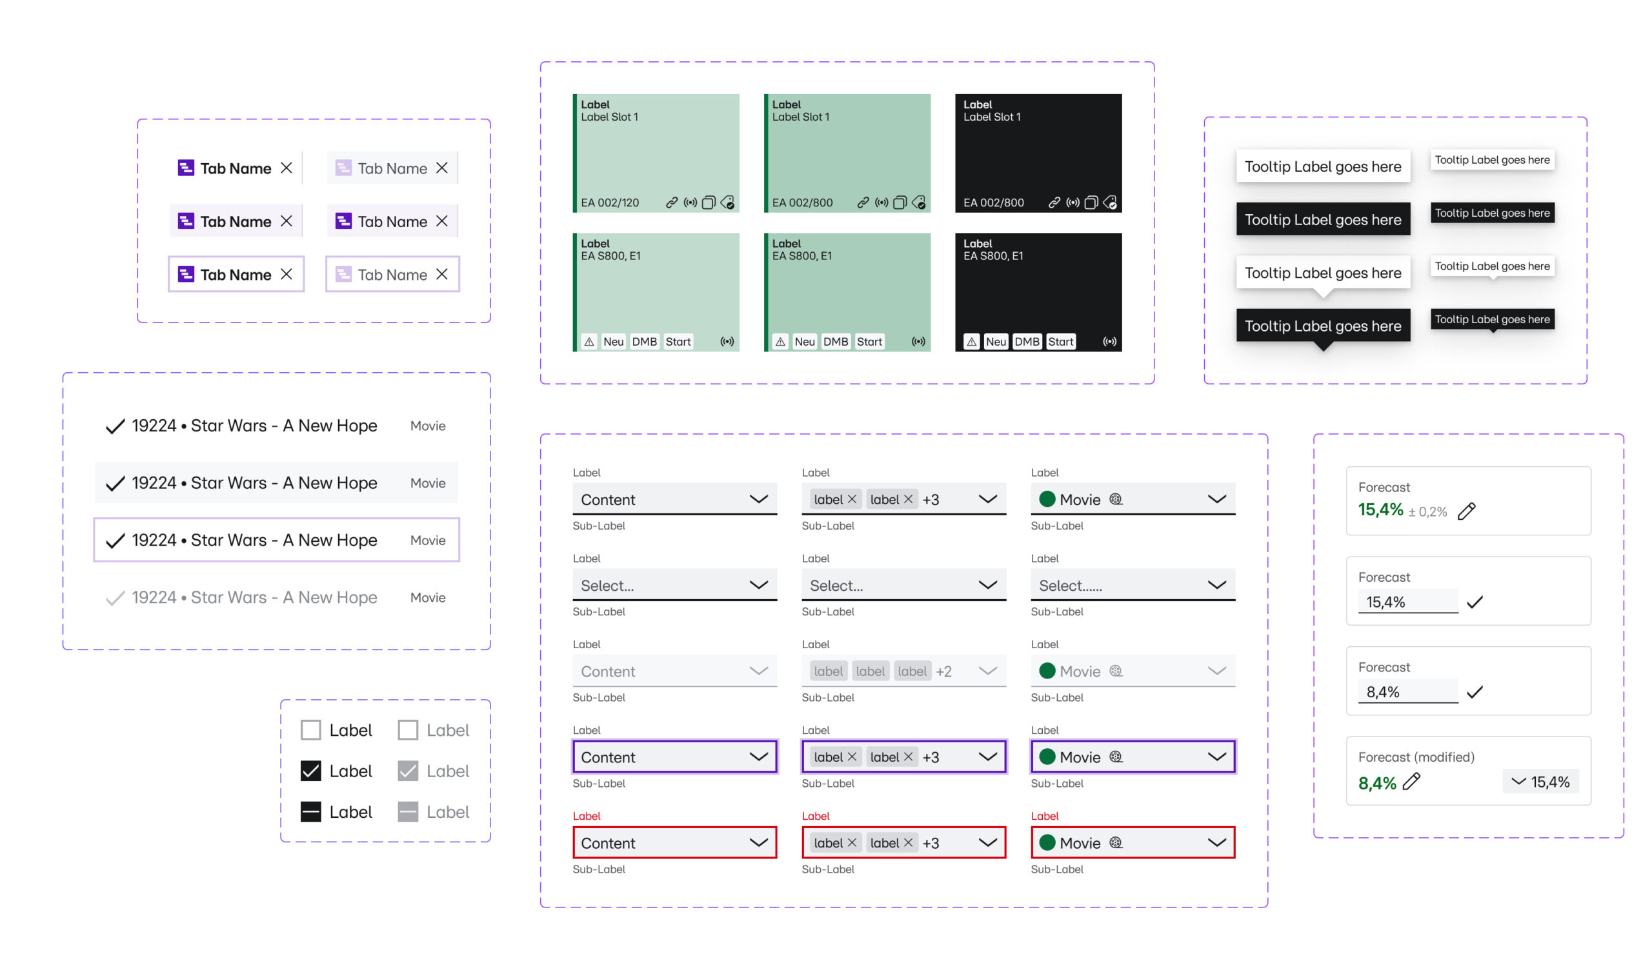
Task: Select top-left bold Tab Name tab
Action: coord(236,168)
